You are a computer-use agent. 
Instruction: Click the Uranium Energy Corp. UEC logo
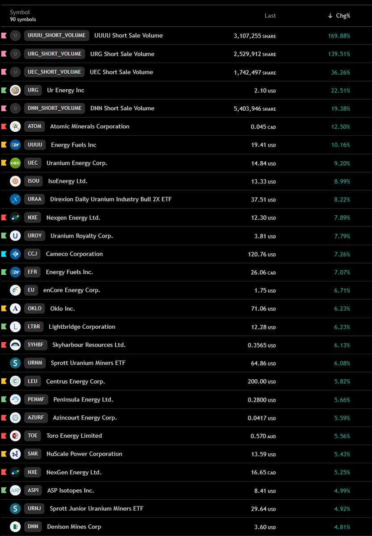click(x=15, y=163)
